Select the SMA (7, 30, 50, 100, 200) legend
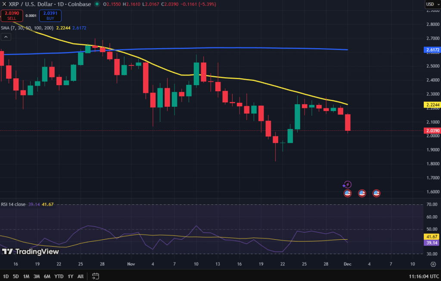Viewport: 441px width, 281px height. [x=28, y=28]
